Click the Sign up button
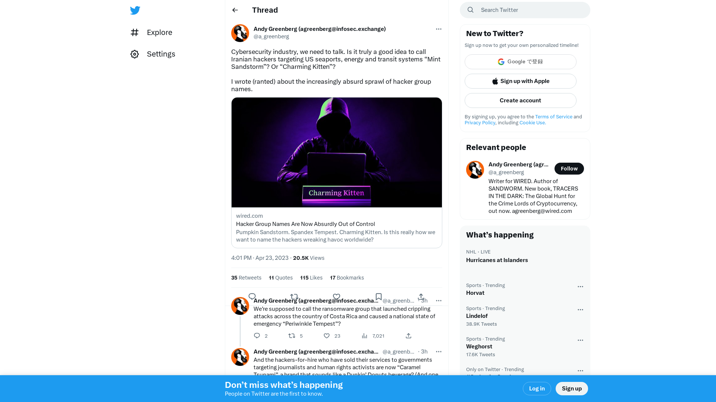The width and height of the screenshot is (716, 402). [x=572, y=388]
